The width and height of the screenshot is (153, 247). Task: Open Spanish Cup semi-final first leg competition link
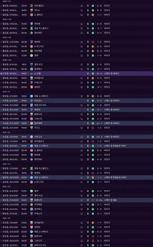coord(115,146)
